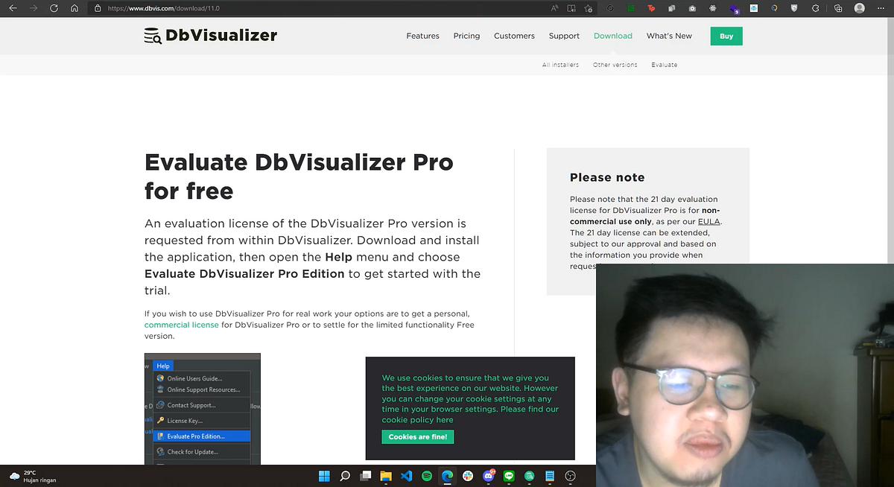Open the EULA link in the notice panel
The width and height of the screenshot is (894, 487).
[708, 221]
